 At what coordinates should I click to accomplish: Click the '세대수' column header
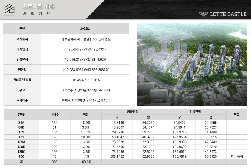pos(54,114)
